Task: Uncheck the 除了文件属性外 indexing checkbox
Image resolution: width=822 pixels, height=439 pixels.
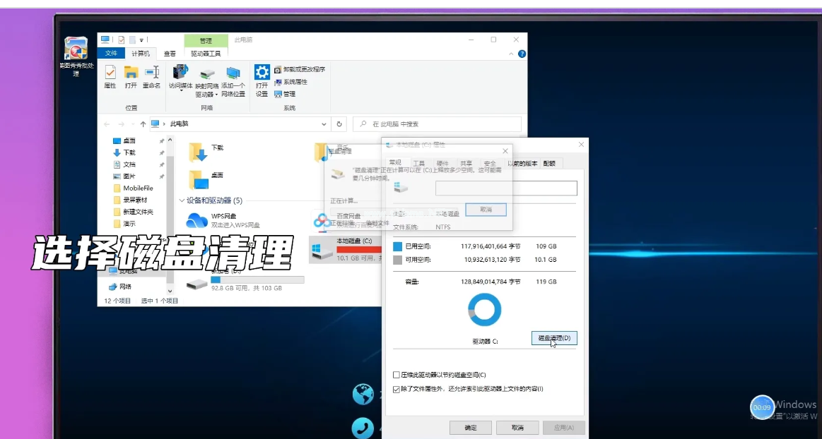Action: click(x=397, y=389)
